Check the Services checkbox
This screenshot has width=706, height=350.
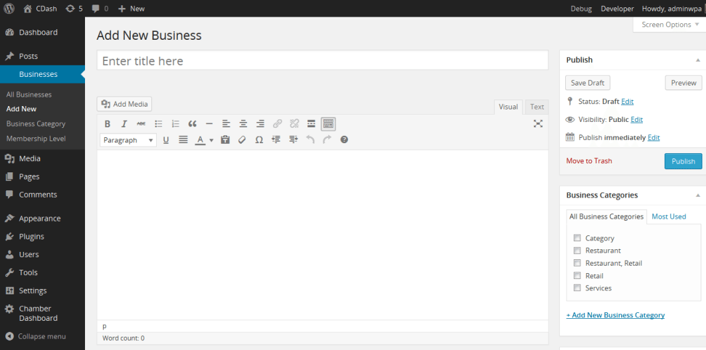(577, 288)
